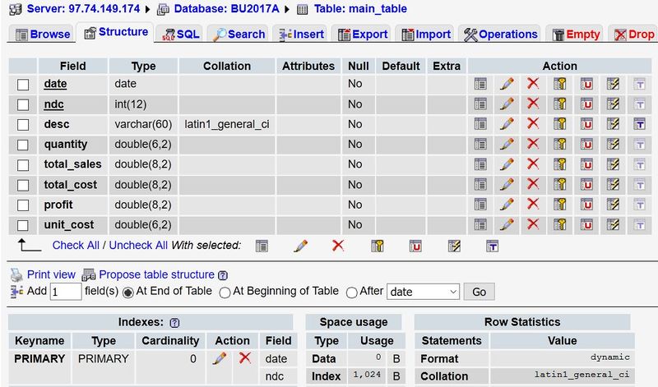The height and width of the screenshot is (387, 658).
Task: Click the primary key icon for quantity row
Action: [560, 145]
